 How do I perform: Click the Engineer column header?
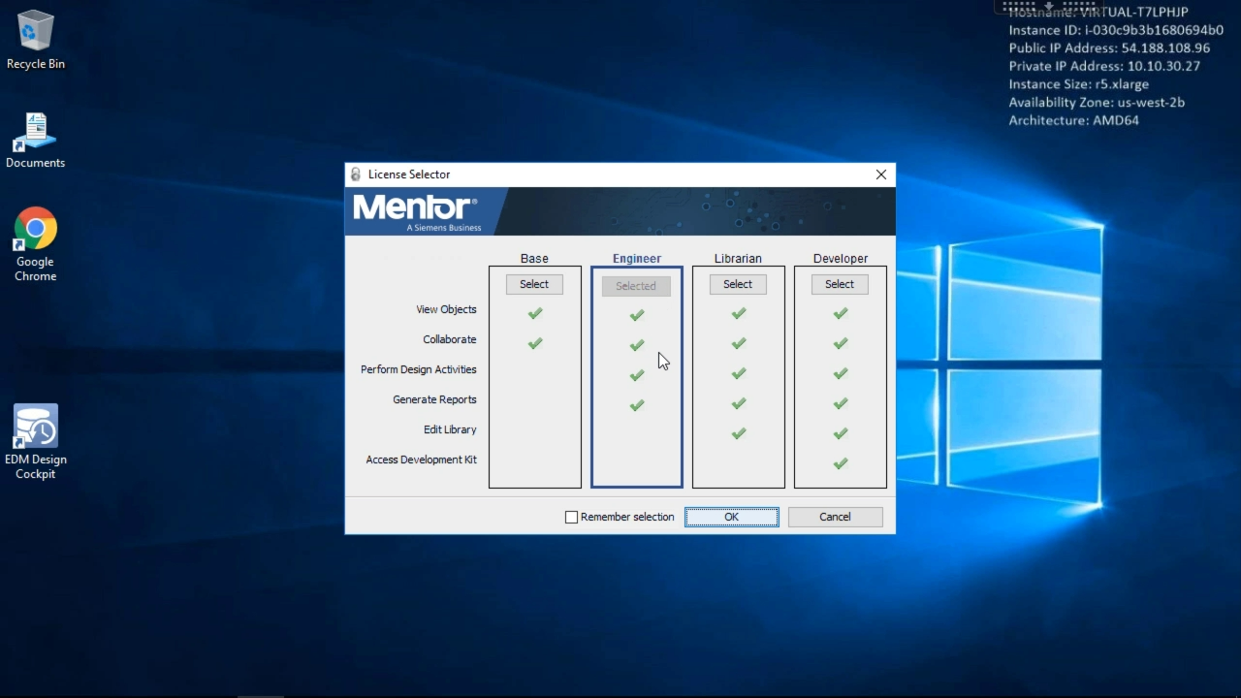(x=636, y=259)
